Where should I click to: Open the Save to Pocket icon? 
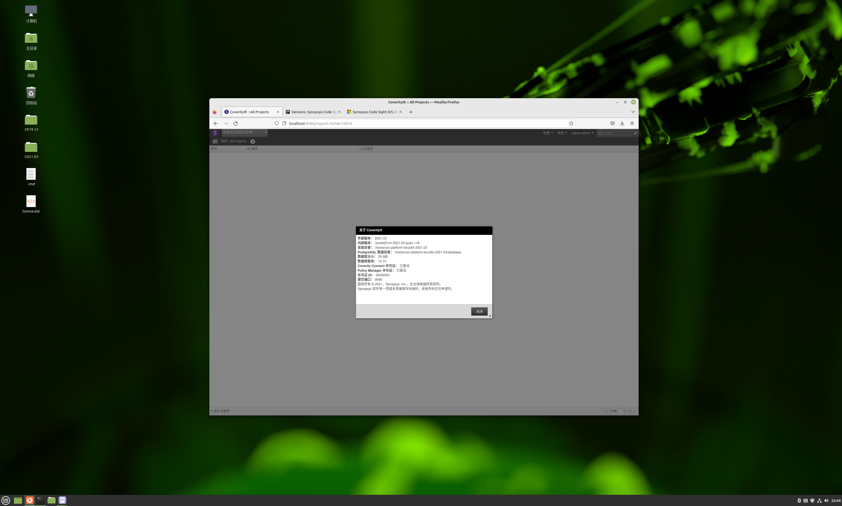click(612, 123)
